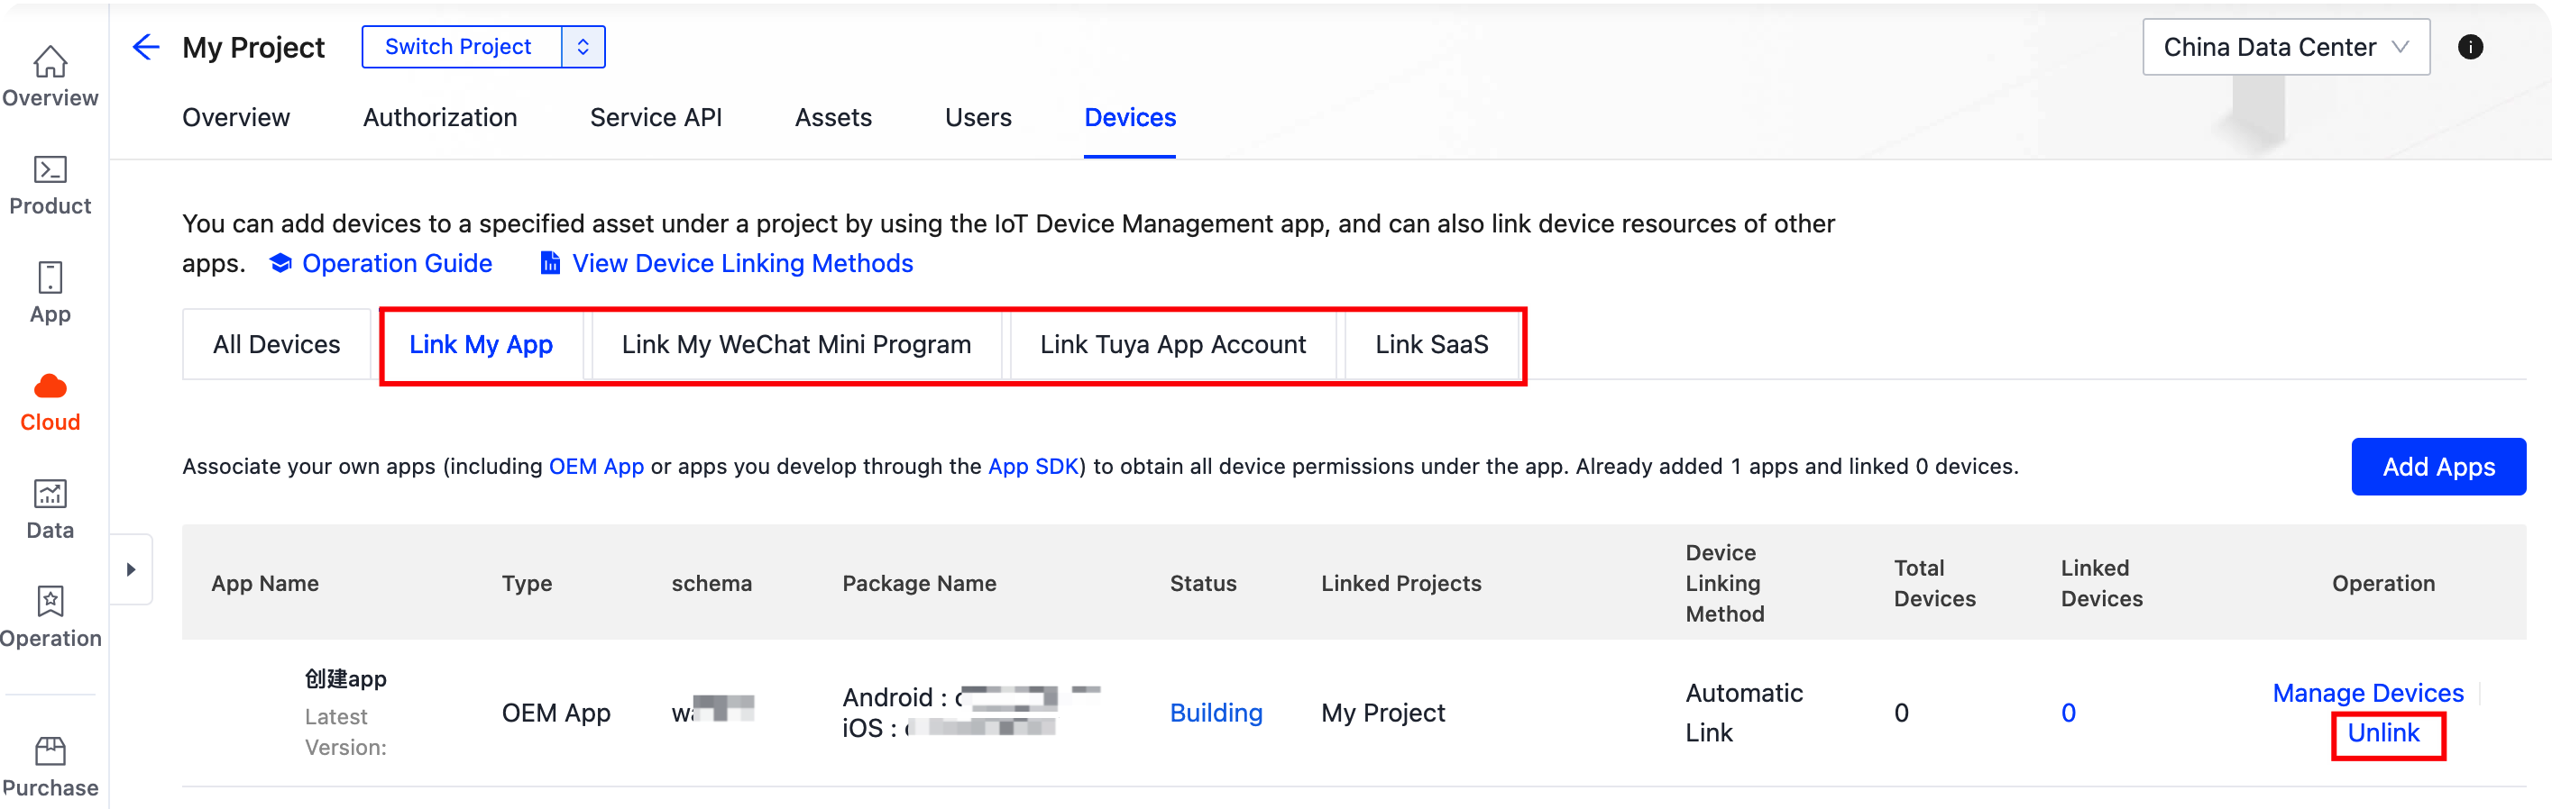Select the Link My App sub-tab
The image size is (2552, 809).
pyautogui.click(x=481, y=345)
